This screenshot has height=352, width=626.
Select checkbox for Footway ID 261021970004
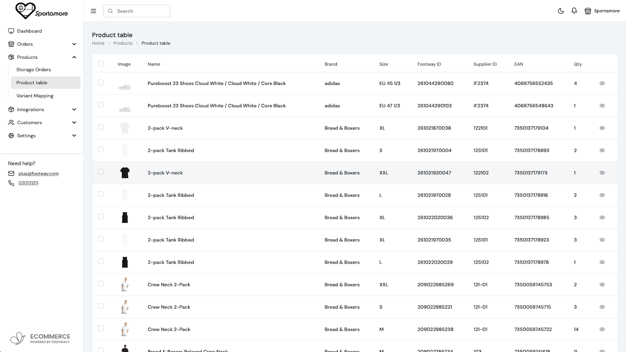pos(101,149)
